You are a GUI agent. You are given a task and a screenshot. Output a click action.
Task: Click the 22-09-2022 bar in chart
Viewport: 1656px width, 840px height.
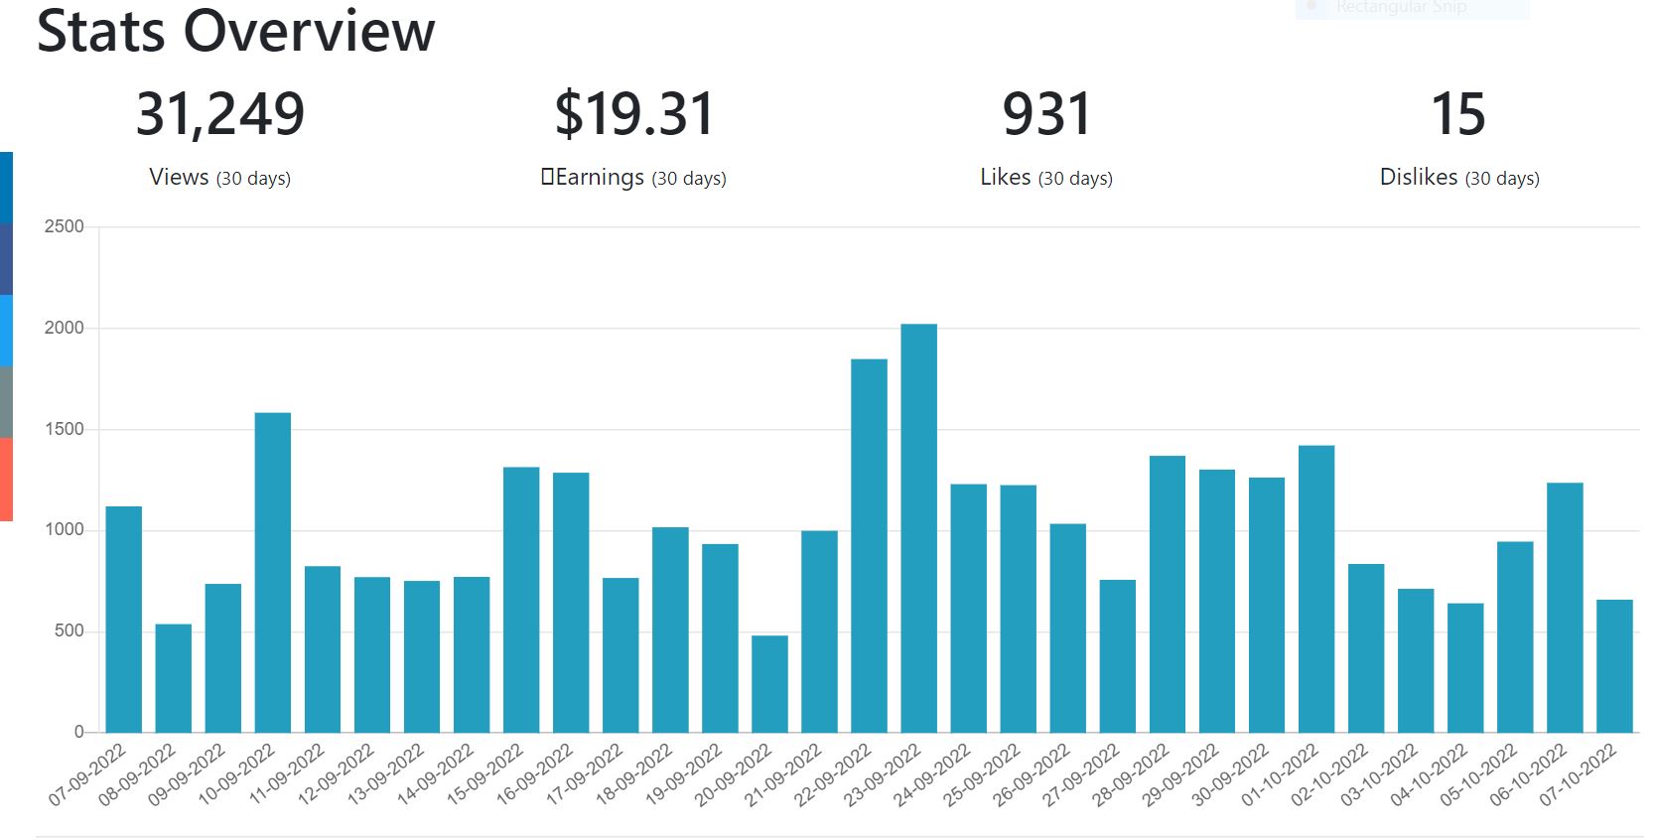click(869, 546)
